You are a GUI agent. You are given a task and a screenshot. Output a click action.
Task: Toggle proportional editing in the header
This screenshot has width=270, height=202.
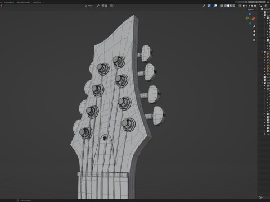pyautogui.click(x=111, y=6)
